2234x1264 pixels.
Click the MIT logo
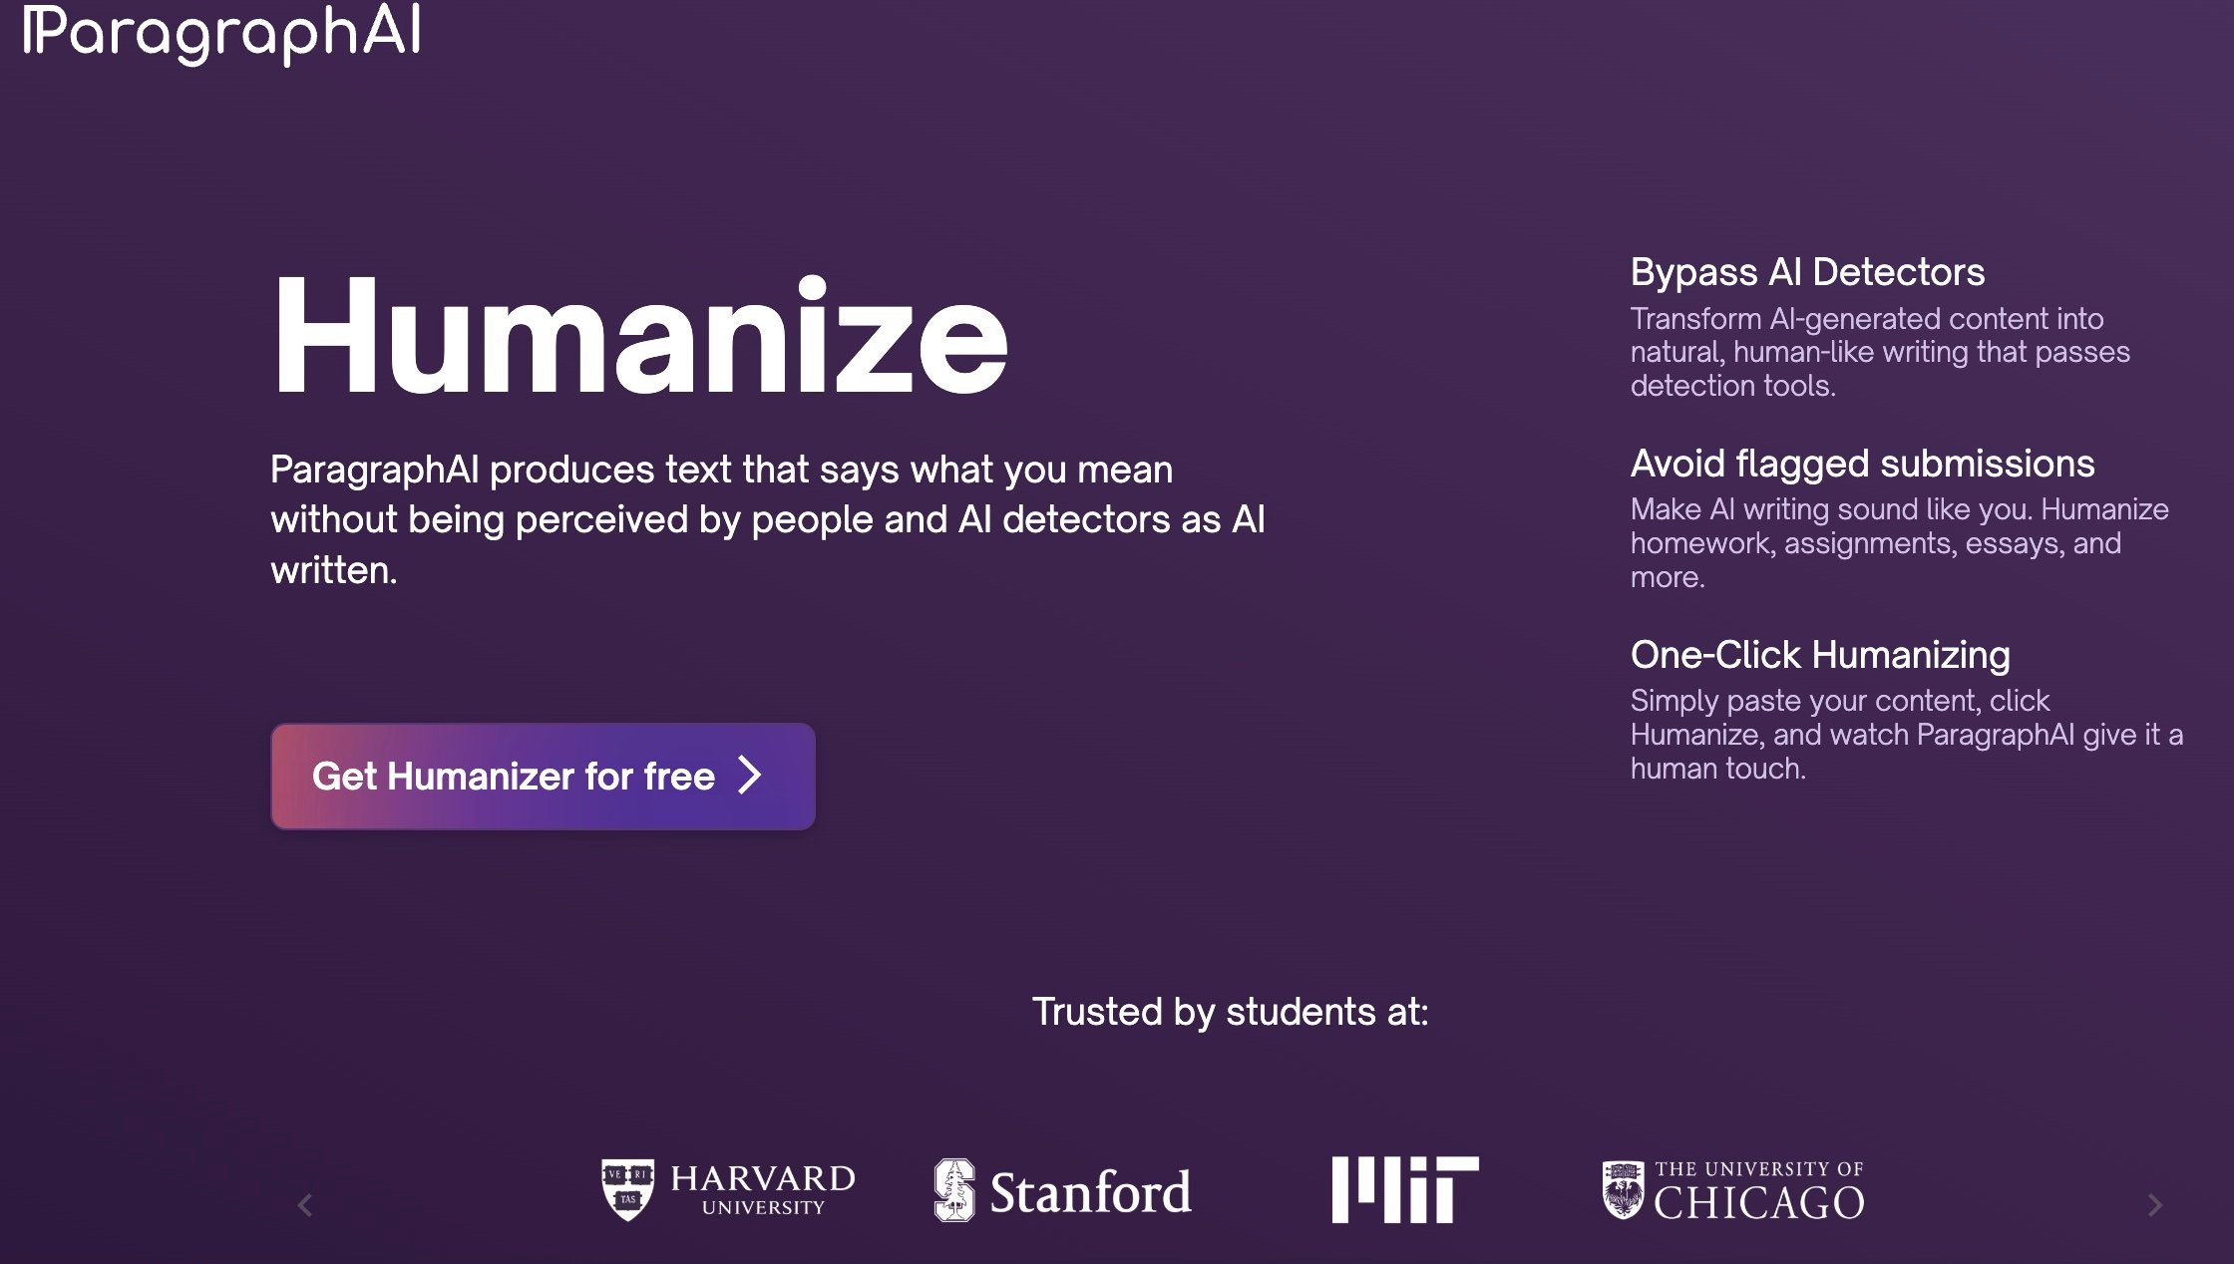[x=1405, y=1189]
